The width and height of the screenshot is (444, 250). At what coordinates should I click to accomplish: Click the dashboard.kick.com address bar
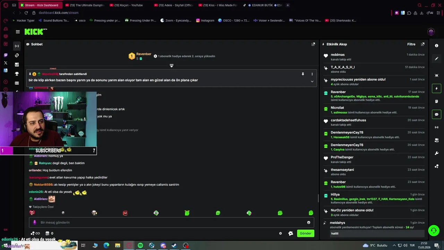point(58,13)
